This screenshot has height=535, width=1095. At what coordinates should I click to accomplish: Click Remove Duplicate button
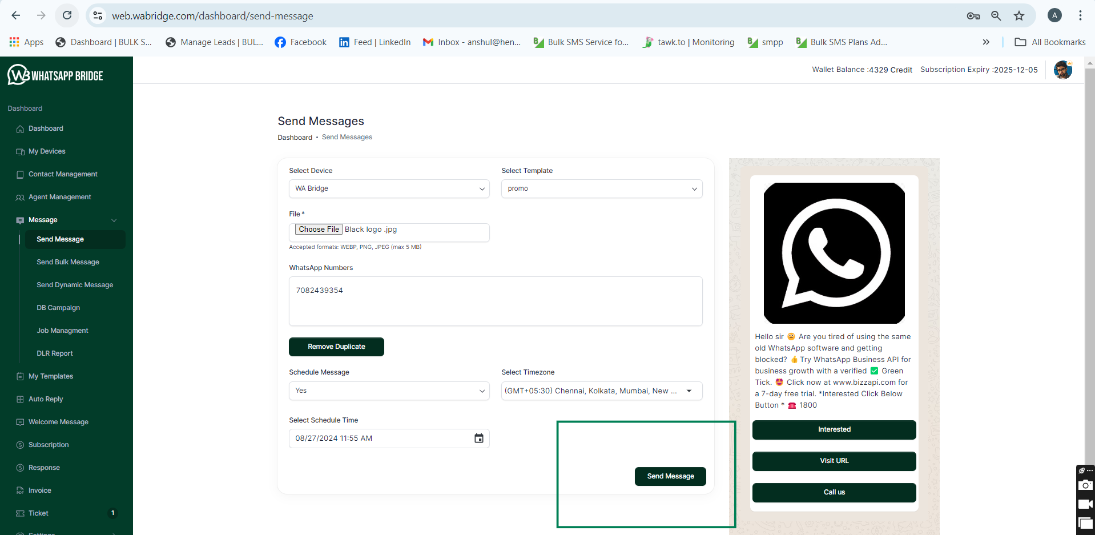[x=336, y=347]
